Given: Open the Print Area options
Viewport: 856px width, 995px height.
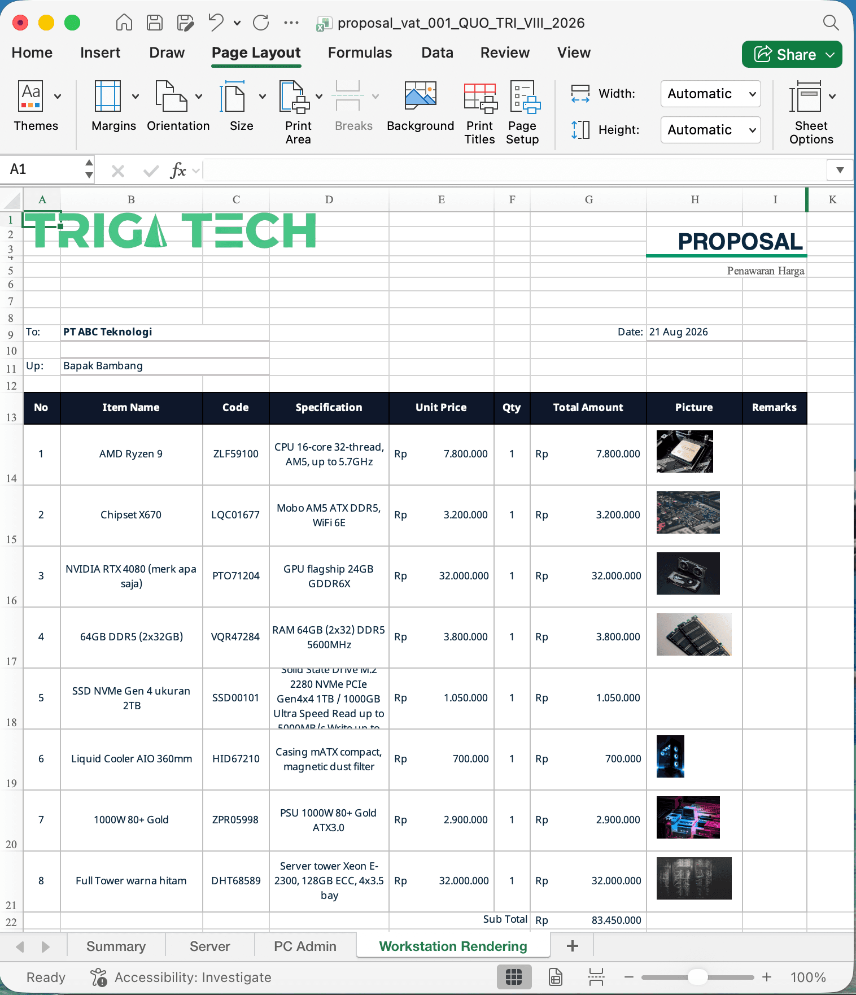Looking at the screenshot, I should pos(295,112).
